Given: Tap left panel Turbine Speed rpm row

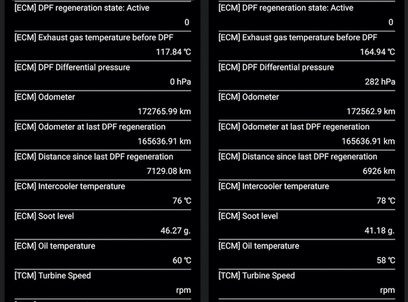Looking at the screenshot, I should point(103,284).
